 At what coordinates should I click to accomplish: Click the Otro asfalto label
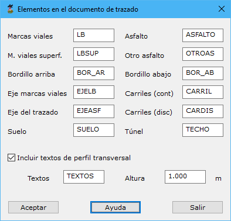tap(144, 56)
